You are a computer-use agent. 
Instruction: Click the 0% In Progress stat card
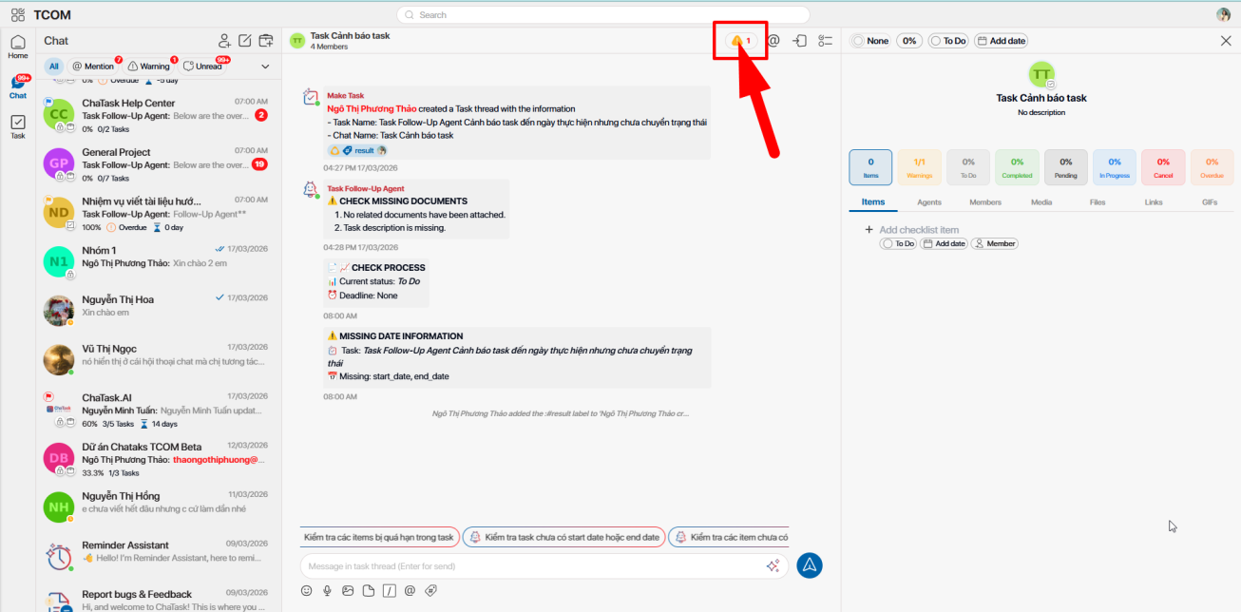coord(1115,167)
